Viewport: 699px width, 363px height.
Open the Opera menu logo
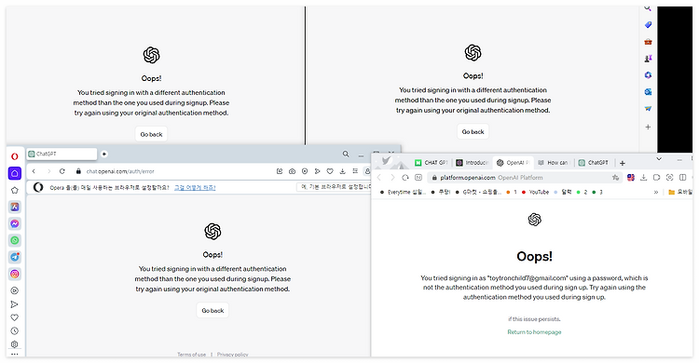[x=15, y=156]
